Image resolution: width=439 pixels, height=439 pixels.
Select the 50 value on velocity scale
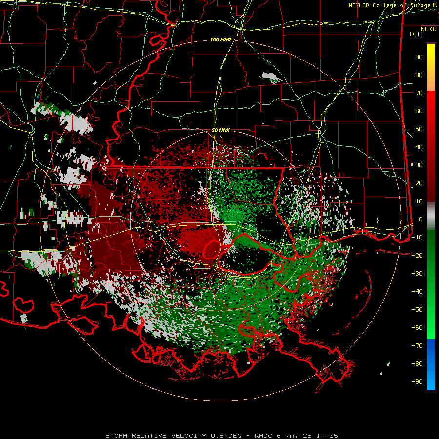[419, 129]
